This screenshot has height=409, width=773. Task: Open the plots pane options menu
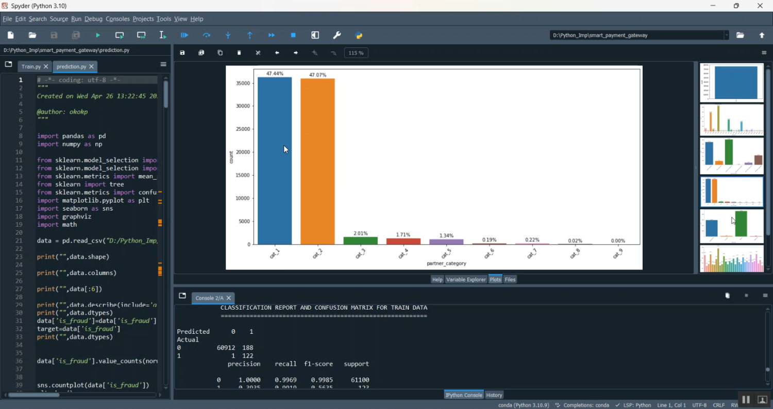(764, 53)
